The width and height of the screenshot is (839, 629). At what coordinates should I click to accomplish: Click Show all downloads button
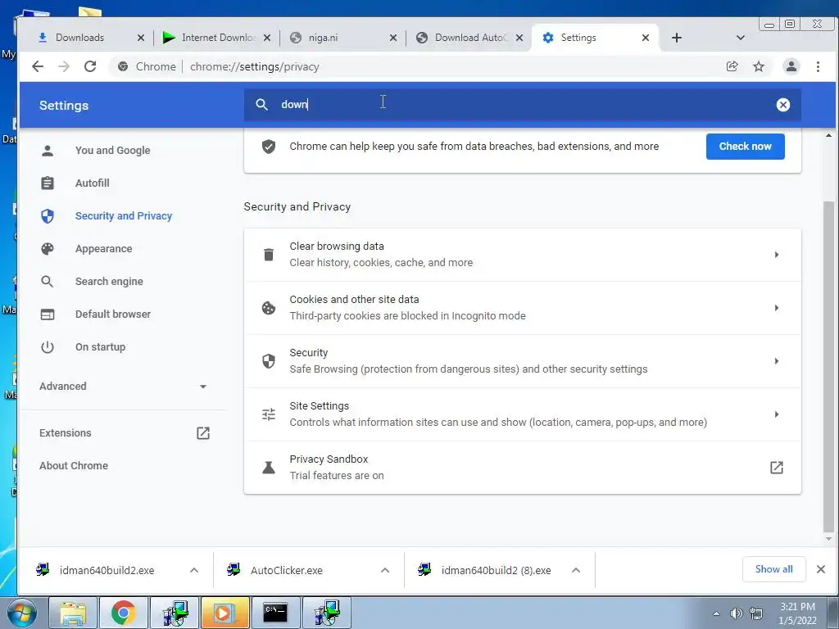pos(773,569)
